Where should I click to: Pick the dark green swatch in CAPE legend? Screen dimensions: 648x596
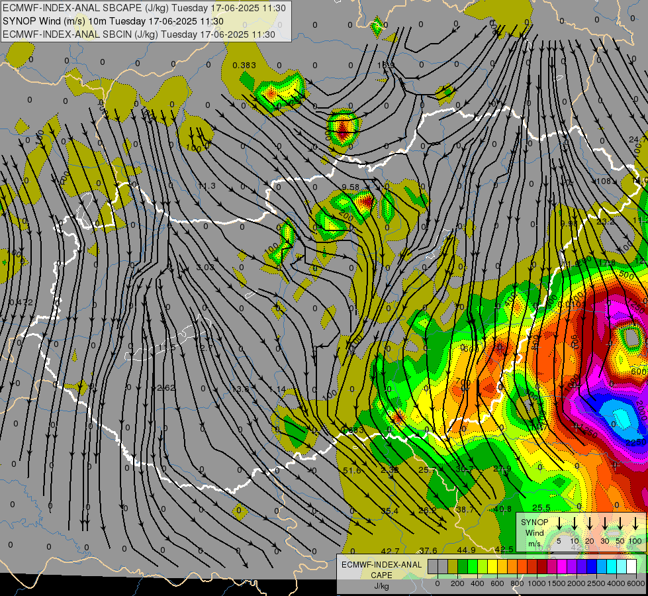coord(463,567)
